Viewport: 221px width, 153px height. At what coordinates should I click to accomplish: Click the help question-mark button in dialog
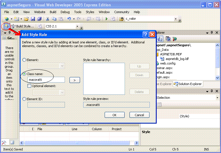tap(146, 35)
